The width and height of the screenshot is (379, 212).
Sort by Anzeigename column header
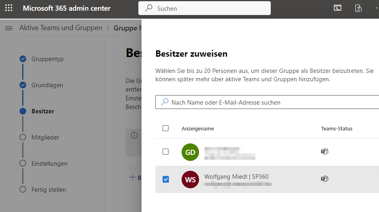198,128
